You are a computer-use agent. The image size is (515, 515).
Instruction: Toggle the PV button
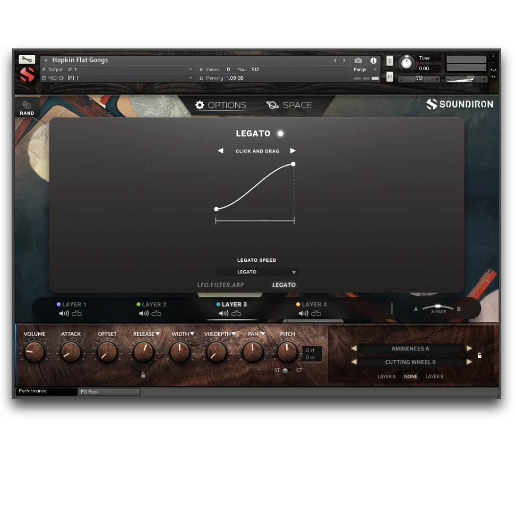point(493,77)
